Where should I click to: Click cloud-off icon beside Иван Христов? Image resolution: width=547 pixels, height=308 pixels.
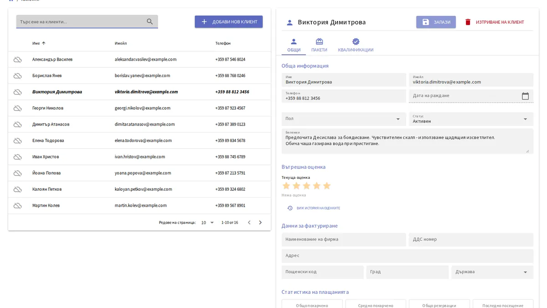click(x=17, y=157)
